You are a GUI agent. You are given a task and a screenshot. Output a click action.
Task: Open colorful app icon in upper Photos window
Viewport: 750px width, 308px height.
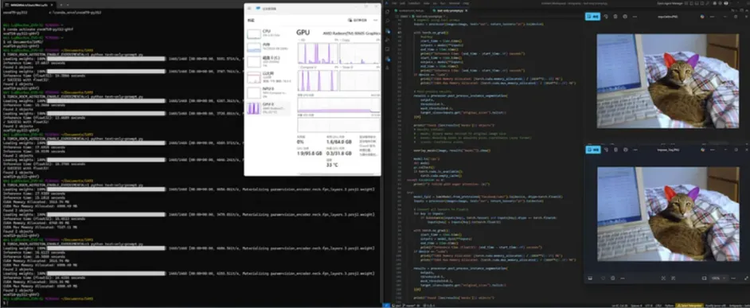702,17
